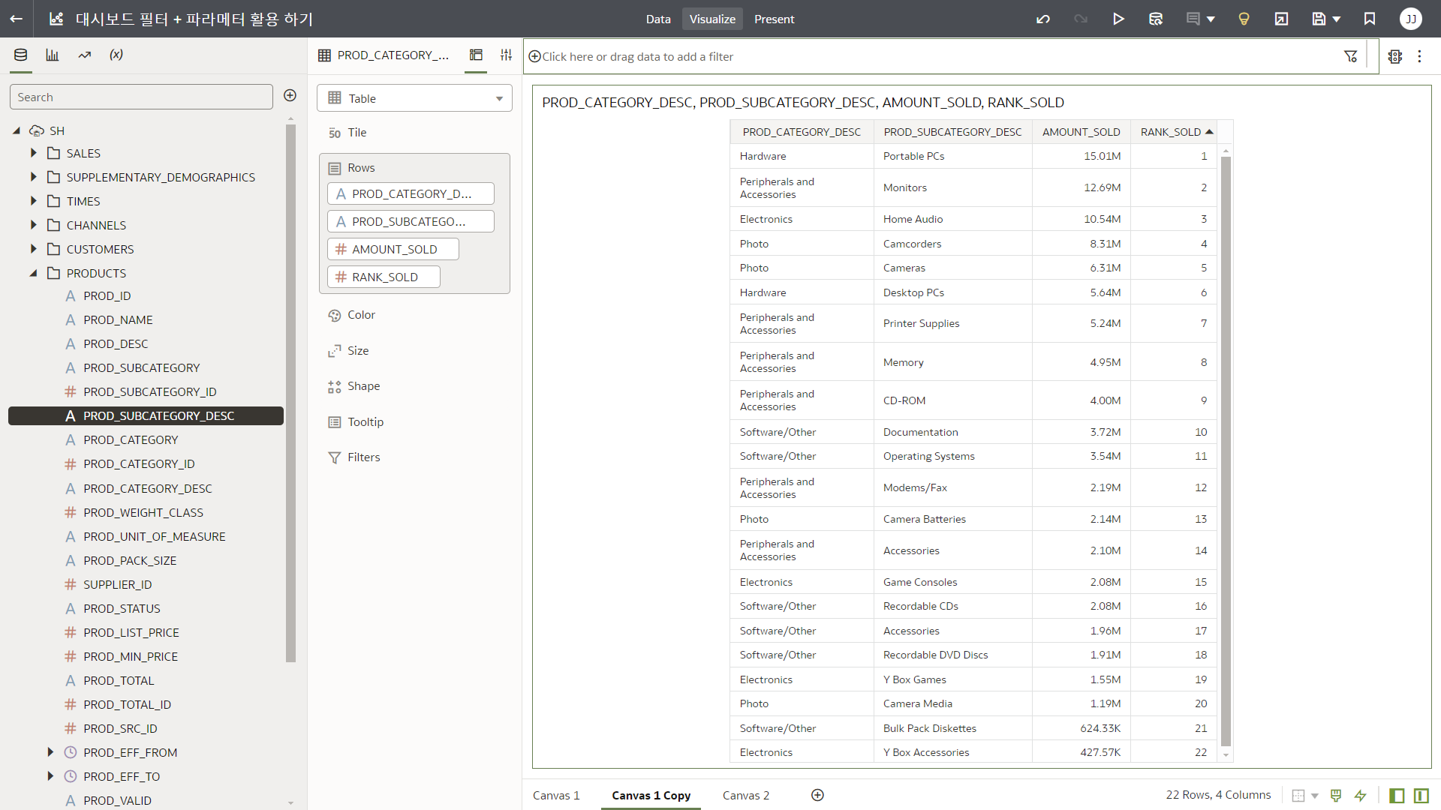
Task: Open the Table visualization type dropdown
Action: (x=414, y=98)
